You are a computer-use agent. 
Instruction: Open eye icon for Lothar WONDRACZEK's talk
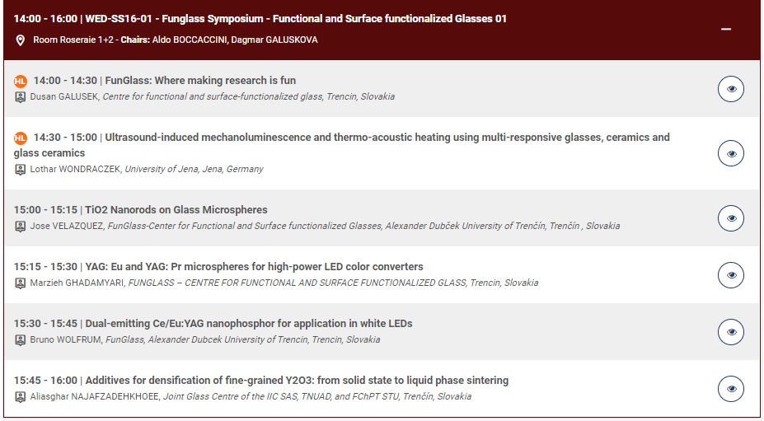tap(731, 153)
